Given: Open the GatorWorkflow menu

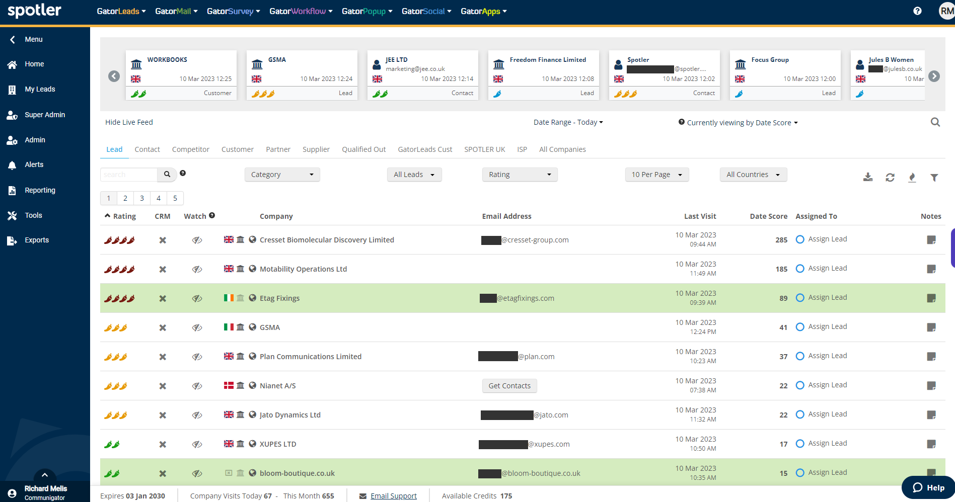Looking at the screenshot, I should tap(301, 11).
